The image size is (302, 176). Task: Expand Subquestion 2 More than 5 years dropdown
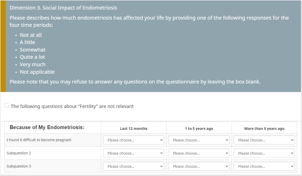264,153
